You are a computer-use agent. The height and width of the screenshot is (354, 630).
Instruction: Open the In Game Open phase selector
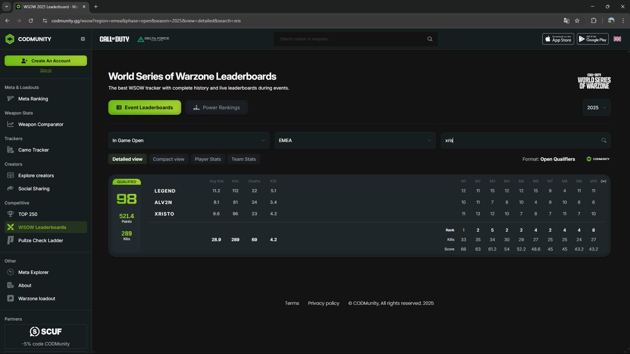(188, 140)
